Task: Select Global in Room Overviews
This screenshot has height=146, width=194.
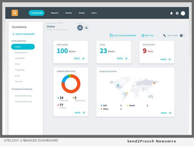Action: click(x=23, y=47)
